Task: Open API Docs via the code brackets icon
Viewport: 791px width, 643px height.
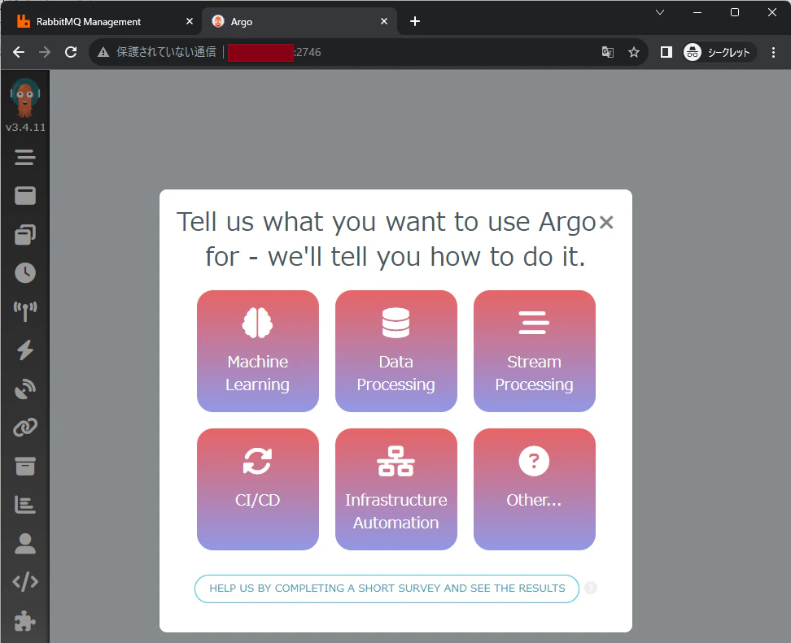Action: [24, 581]
